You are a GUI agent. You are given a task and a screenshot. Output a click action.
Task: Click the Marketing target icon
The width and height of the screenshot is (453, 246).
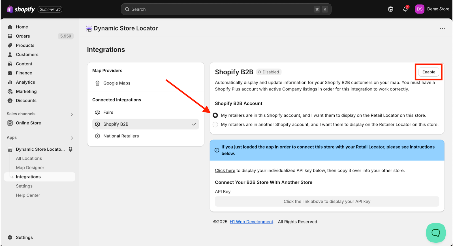(10, 92)
